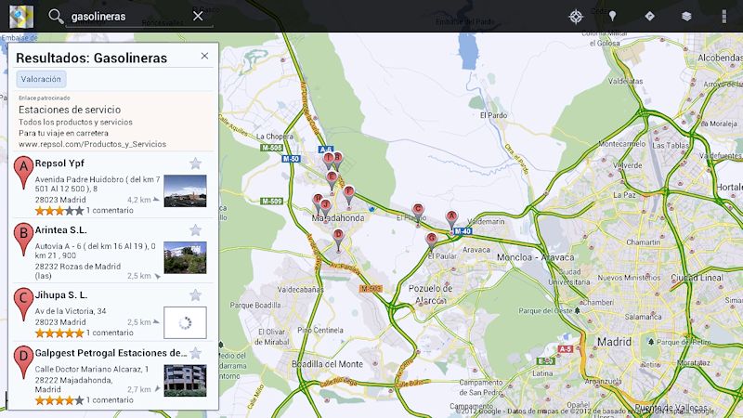This screenshot has width=743, height=418.
Task: Open Repsol Ypf star rating 1 comentario
Action: point(85,211)
